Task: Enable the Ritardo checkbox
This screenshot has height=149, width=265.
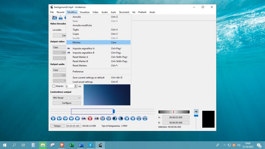Action: [54, 86]
